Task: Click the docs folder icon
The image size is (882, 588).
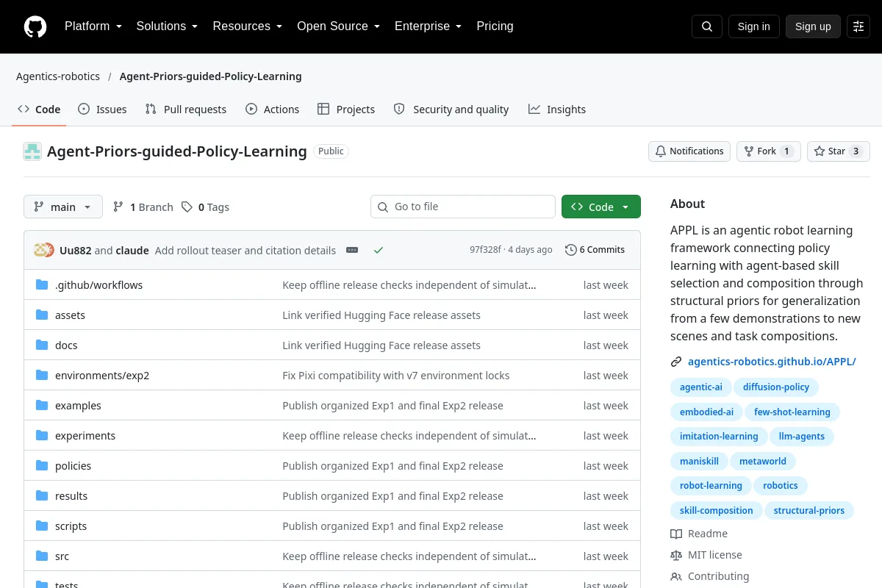Action: (42, 345)
